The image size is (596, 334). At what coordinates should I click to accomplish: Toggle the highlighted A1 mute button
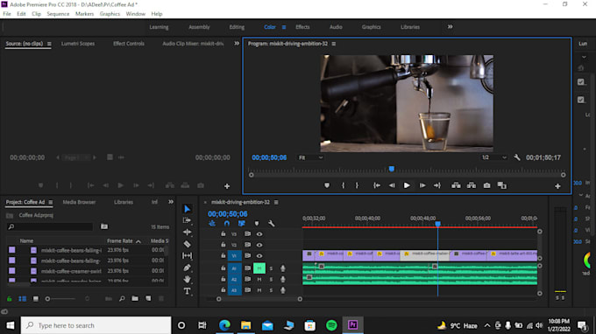pyautogui.click(x=259, y=268)
